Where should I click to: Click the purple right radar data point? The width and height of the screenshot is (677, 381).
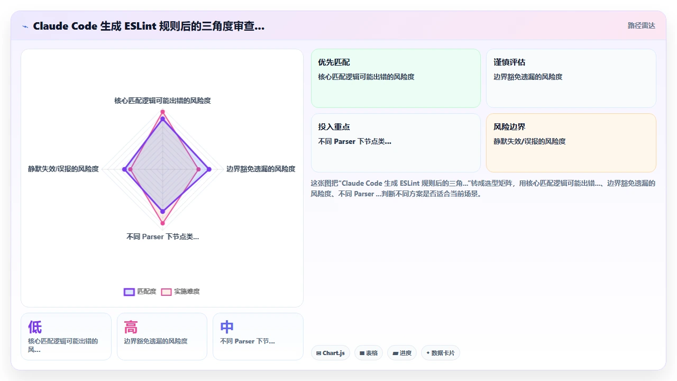(209, 169)
